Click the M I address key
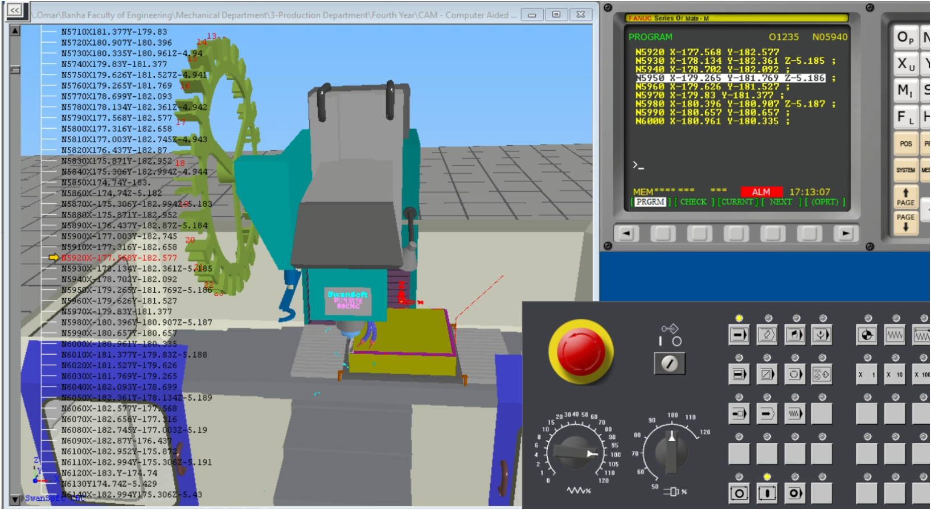Image resolution: width=931 pixels, height=510 pixels. (x=905, y=90)
